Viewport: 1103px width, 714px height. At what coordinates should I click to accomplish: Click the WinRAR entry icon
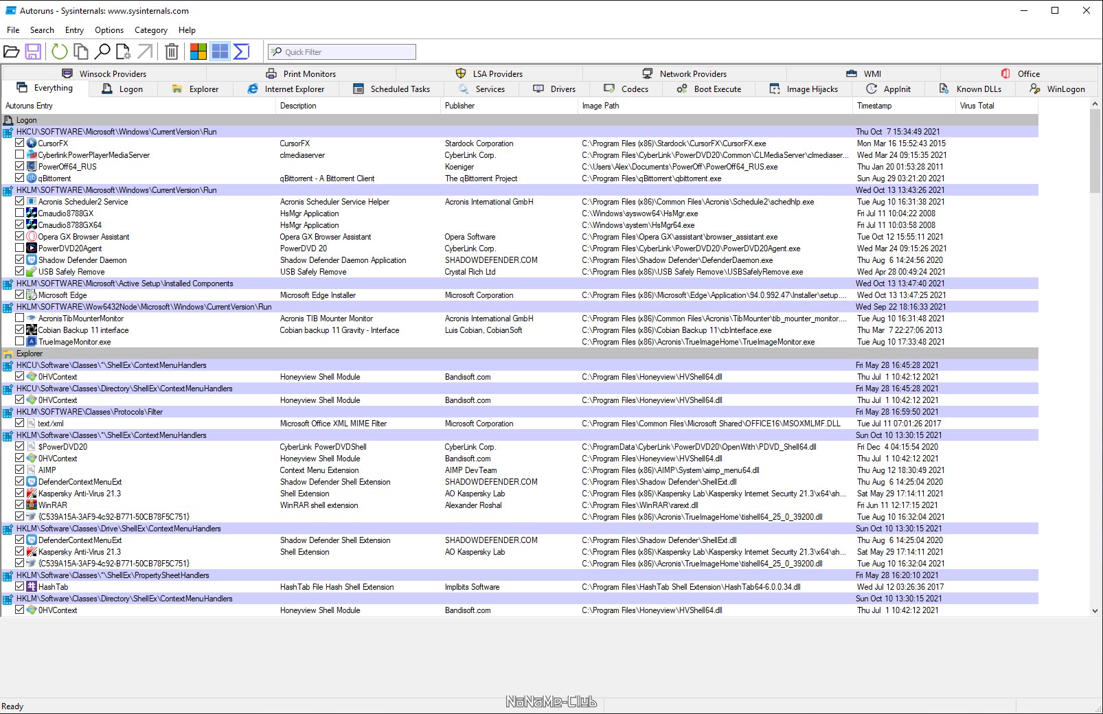32,505
